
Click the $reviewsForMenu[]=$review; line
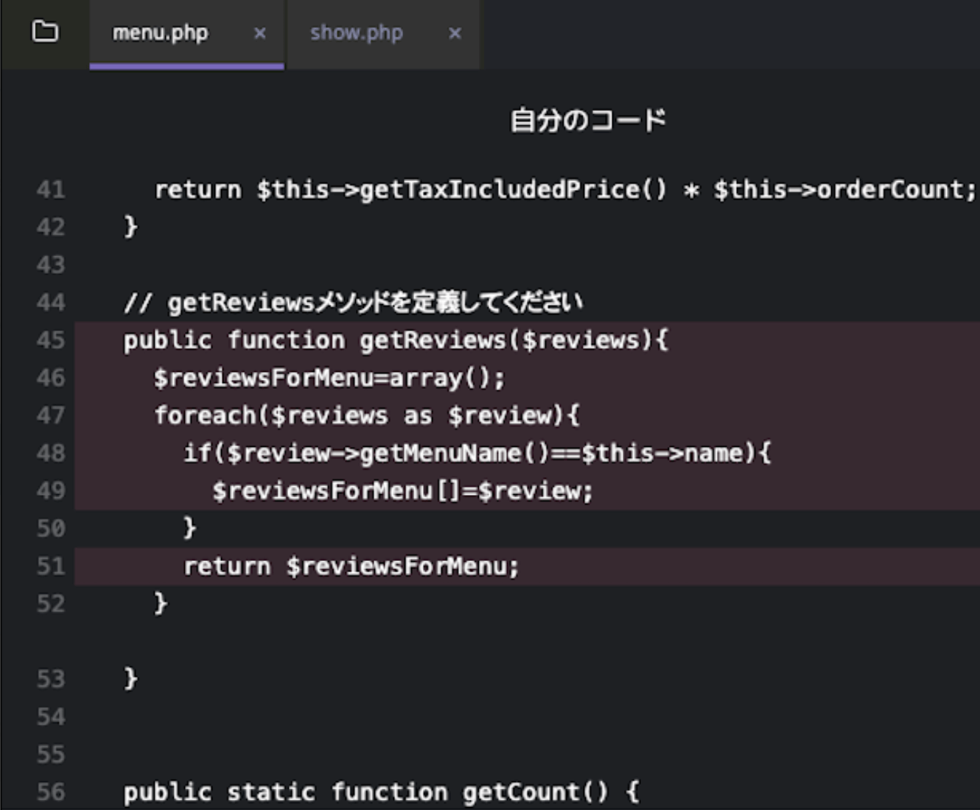click(x=403, y=491)
